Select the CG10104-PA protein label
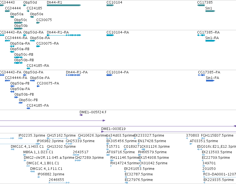236x184 pixels. [x=118, y=72]
